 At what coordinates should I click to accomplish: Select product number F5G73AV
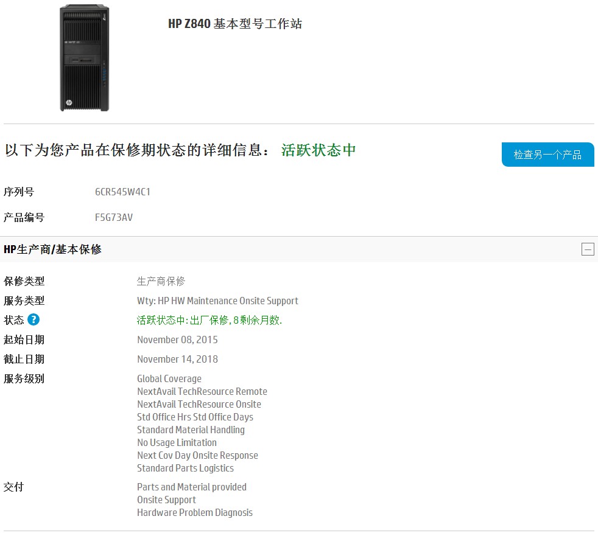(x=114, y=218)
